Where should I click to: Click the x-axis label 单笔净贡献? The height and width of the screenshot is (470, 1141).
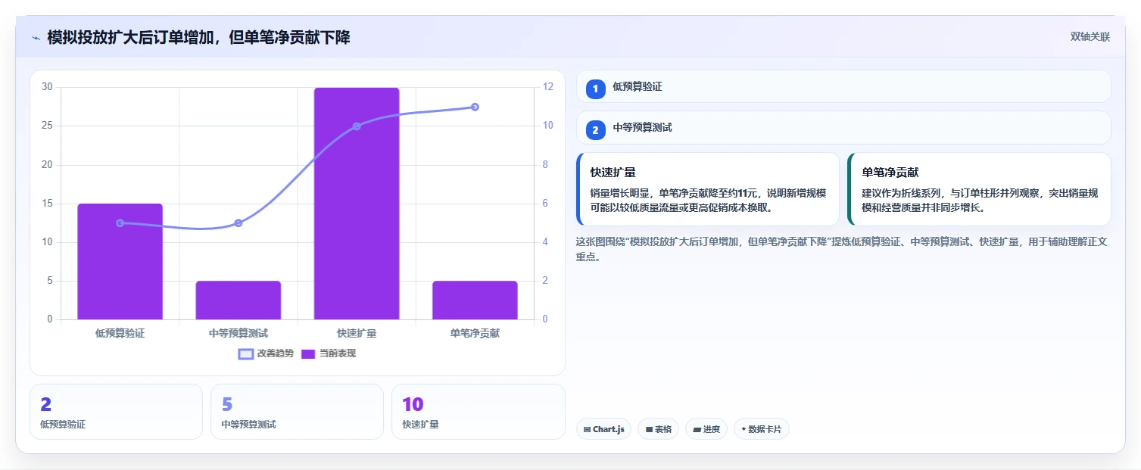coord(475,333)
